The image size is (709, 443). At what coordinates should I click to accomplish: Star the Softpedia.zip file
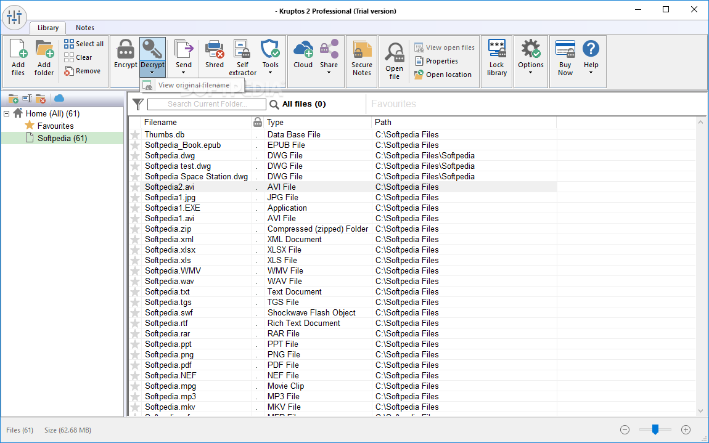pos(135,229)
